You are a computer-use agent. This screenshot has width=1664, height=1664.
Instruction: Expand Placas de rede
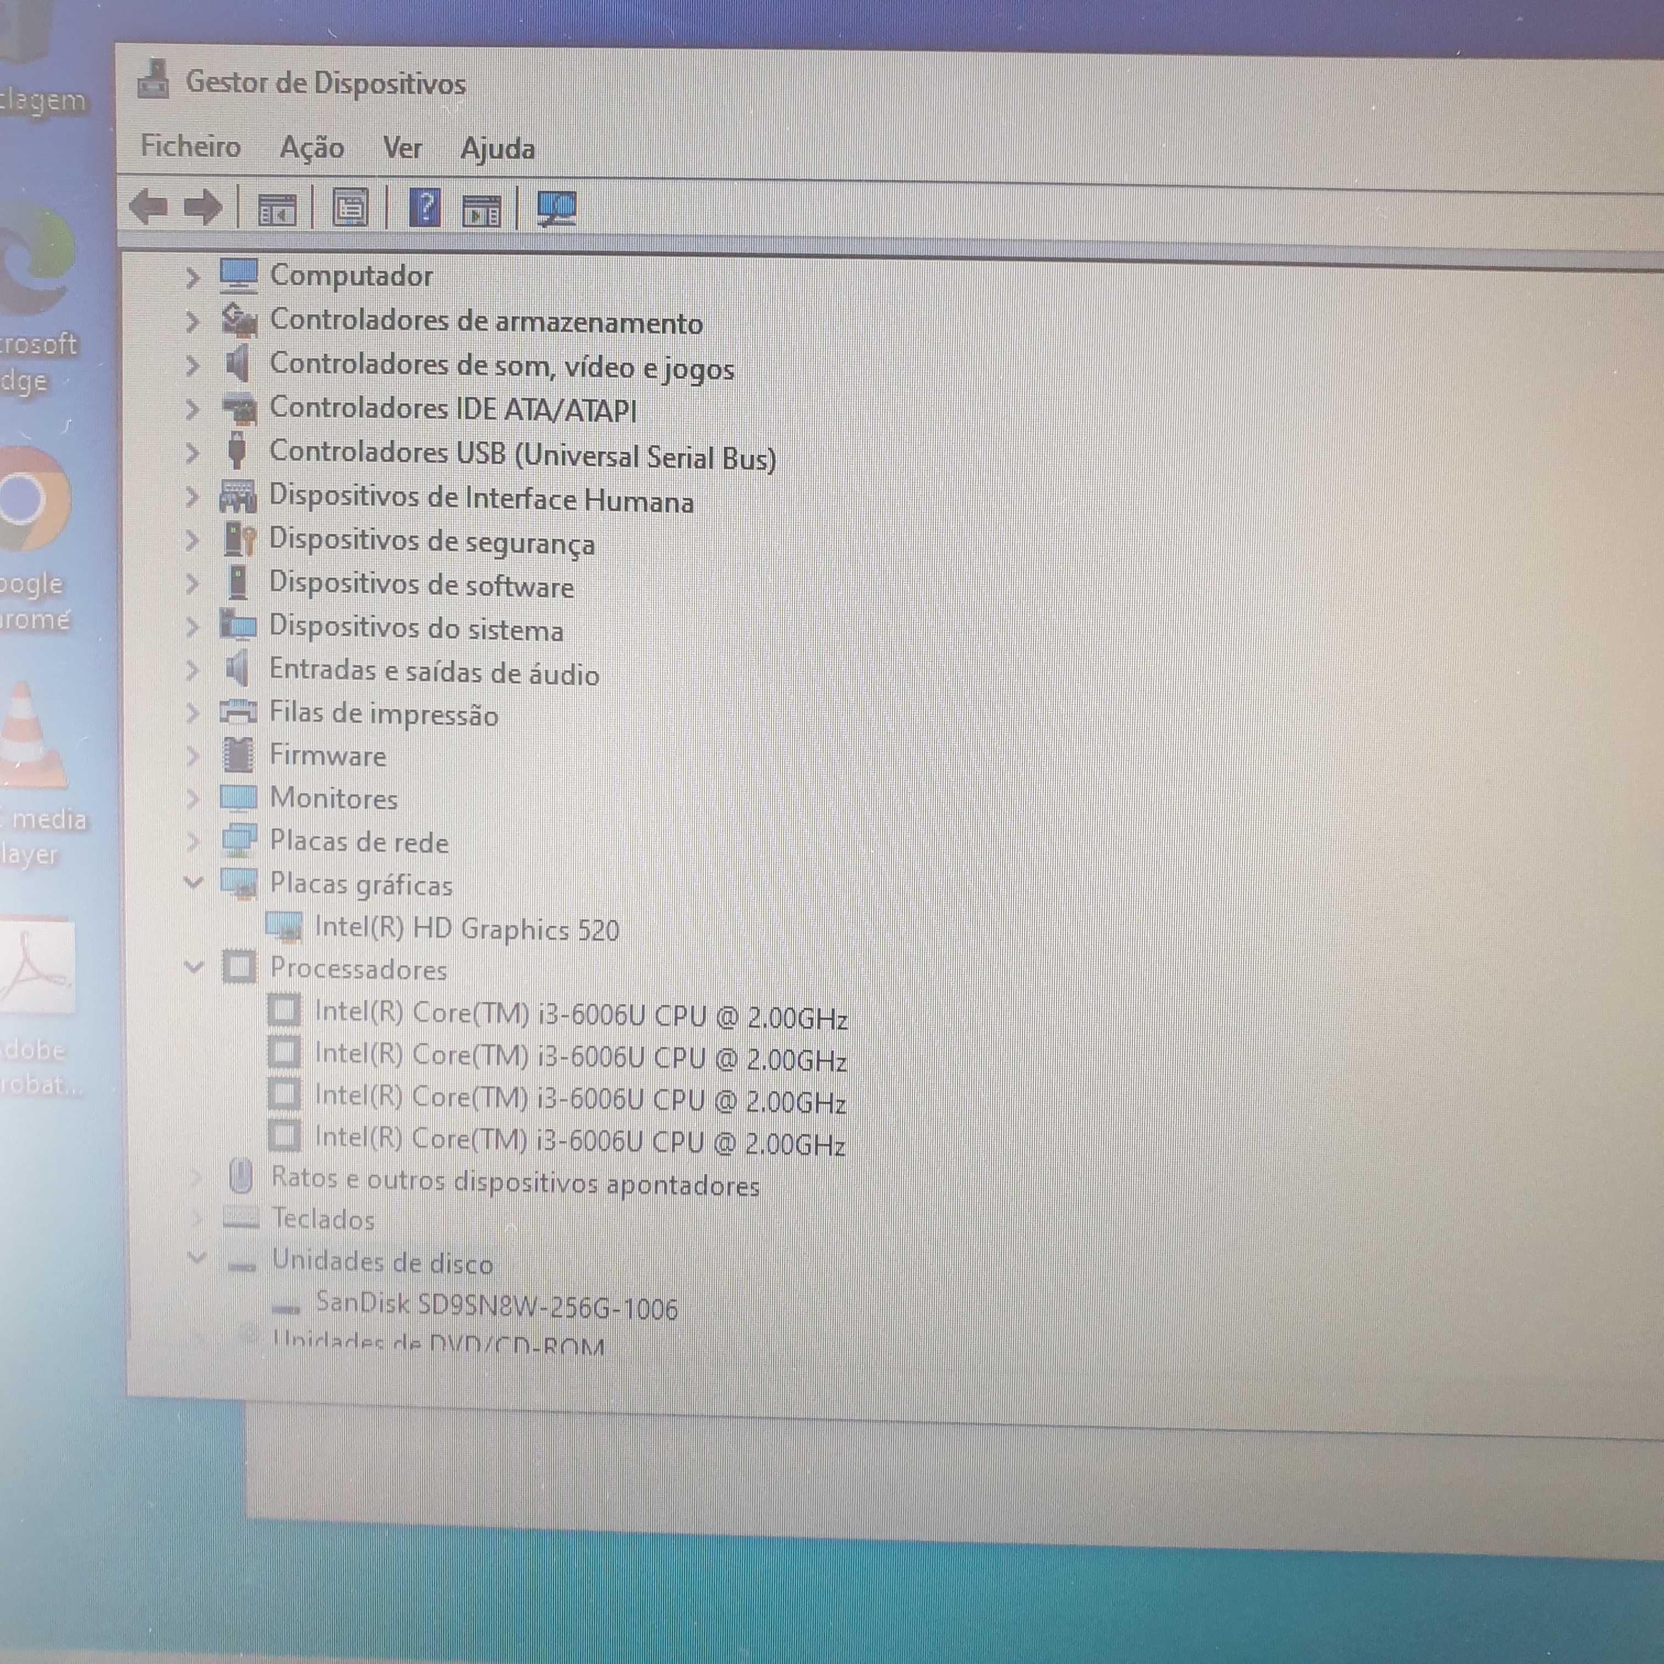(193, 841)
